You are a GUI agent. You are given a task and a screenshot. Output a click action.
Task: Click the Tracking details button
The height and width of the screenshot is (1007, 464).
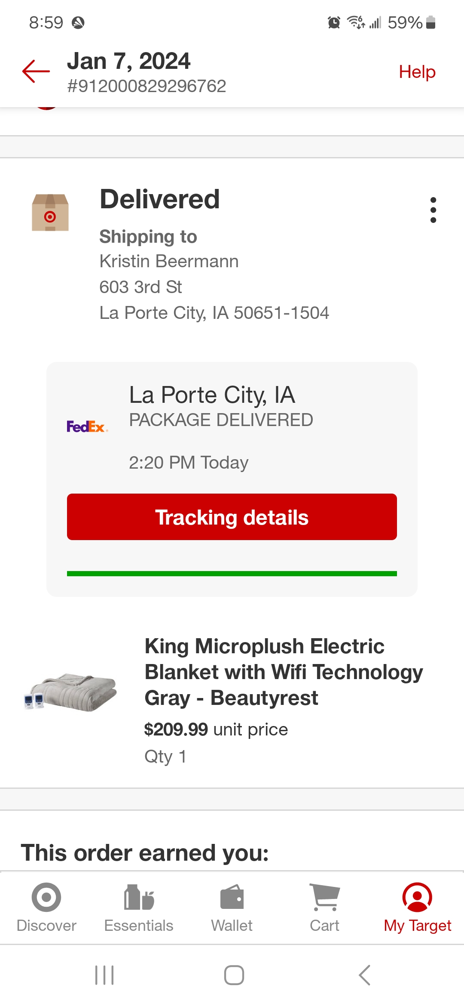(x=232, y=517)
